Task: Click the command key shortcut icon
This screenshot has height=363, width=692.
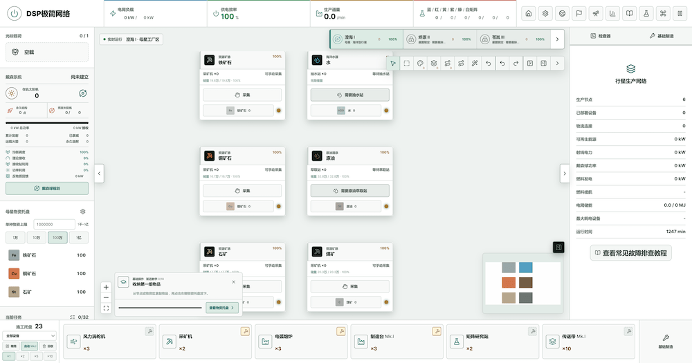Action: coord(663,14)
